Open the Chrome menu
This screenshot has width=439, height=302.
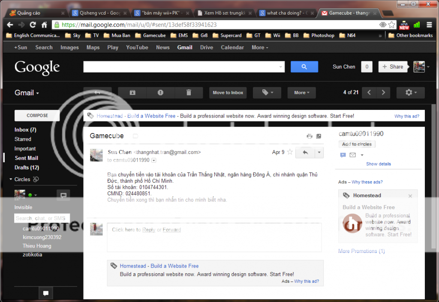point(429,25)
